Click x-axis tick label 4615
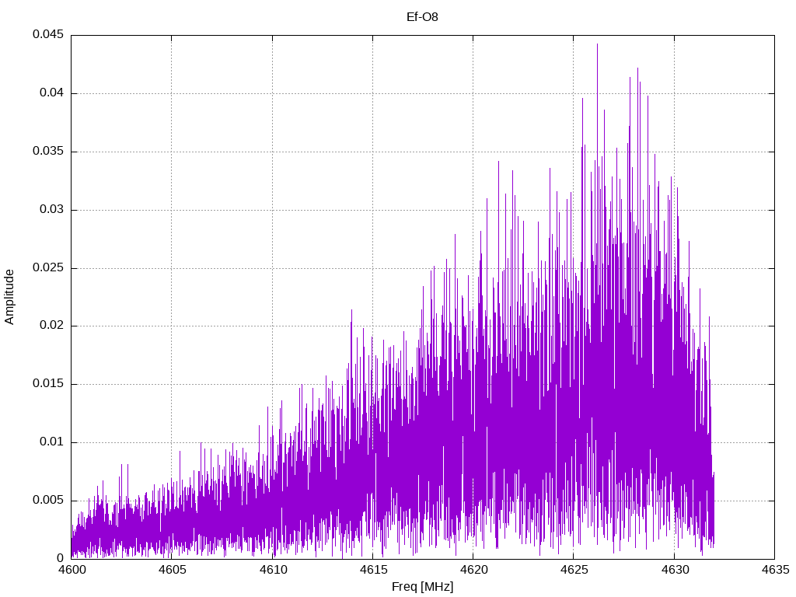 click(373, 570)
